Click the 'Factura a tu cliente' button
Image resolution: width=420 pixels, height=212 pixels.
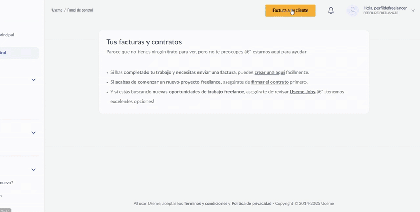[290, 10]
